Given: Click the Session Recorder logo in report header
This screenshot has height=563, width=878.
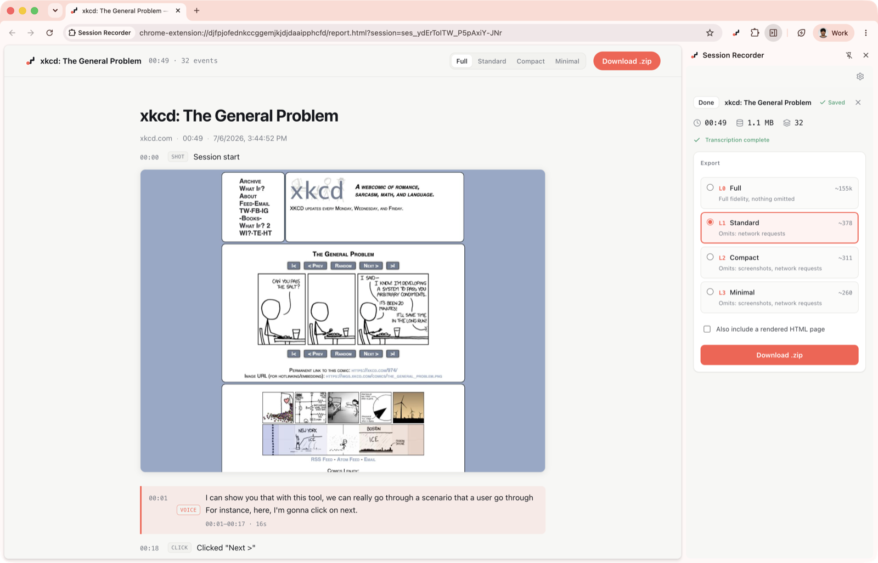Looking at the screenshot, I should 30,61.
